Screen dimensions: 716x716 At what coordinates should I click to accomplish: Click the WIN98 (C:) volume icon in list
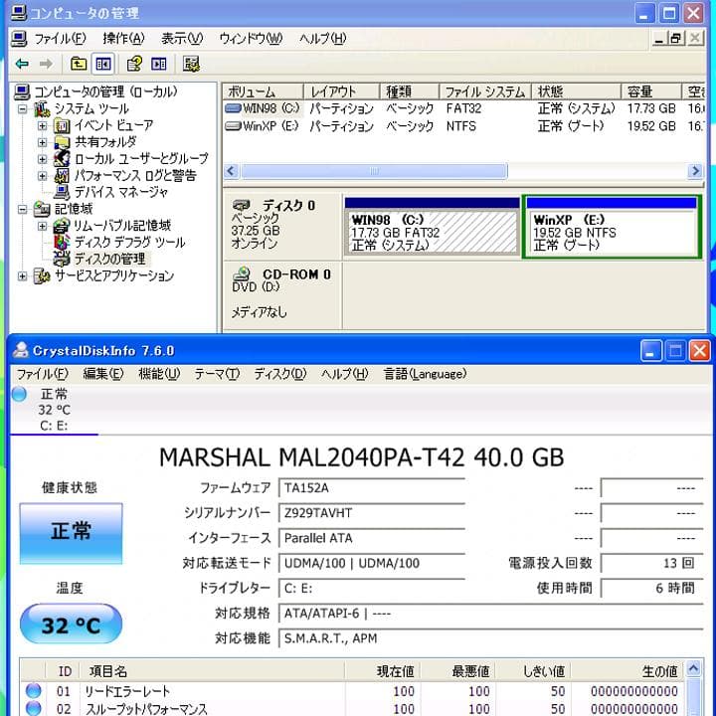point(233,108)
